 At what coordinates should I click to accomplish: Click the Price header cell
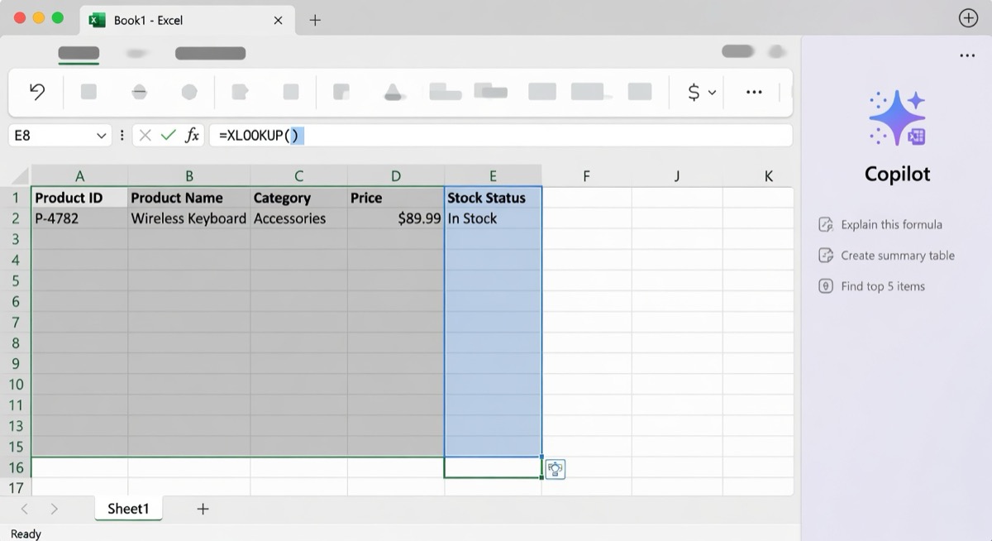396,198
